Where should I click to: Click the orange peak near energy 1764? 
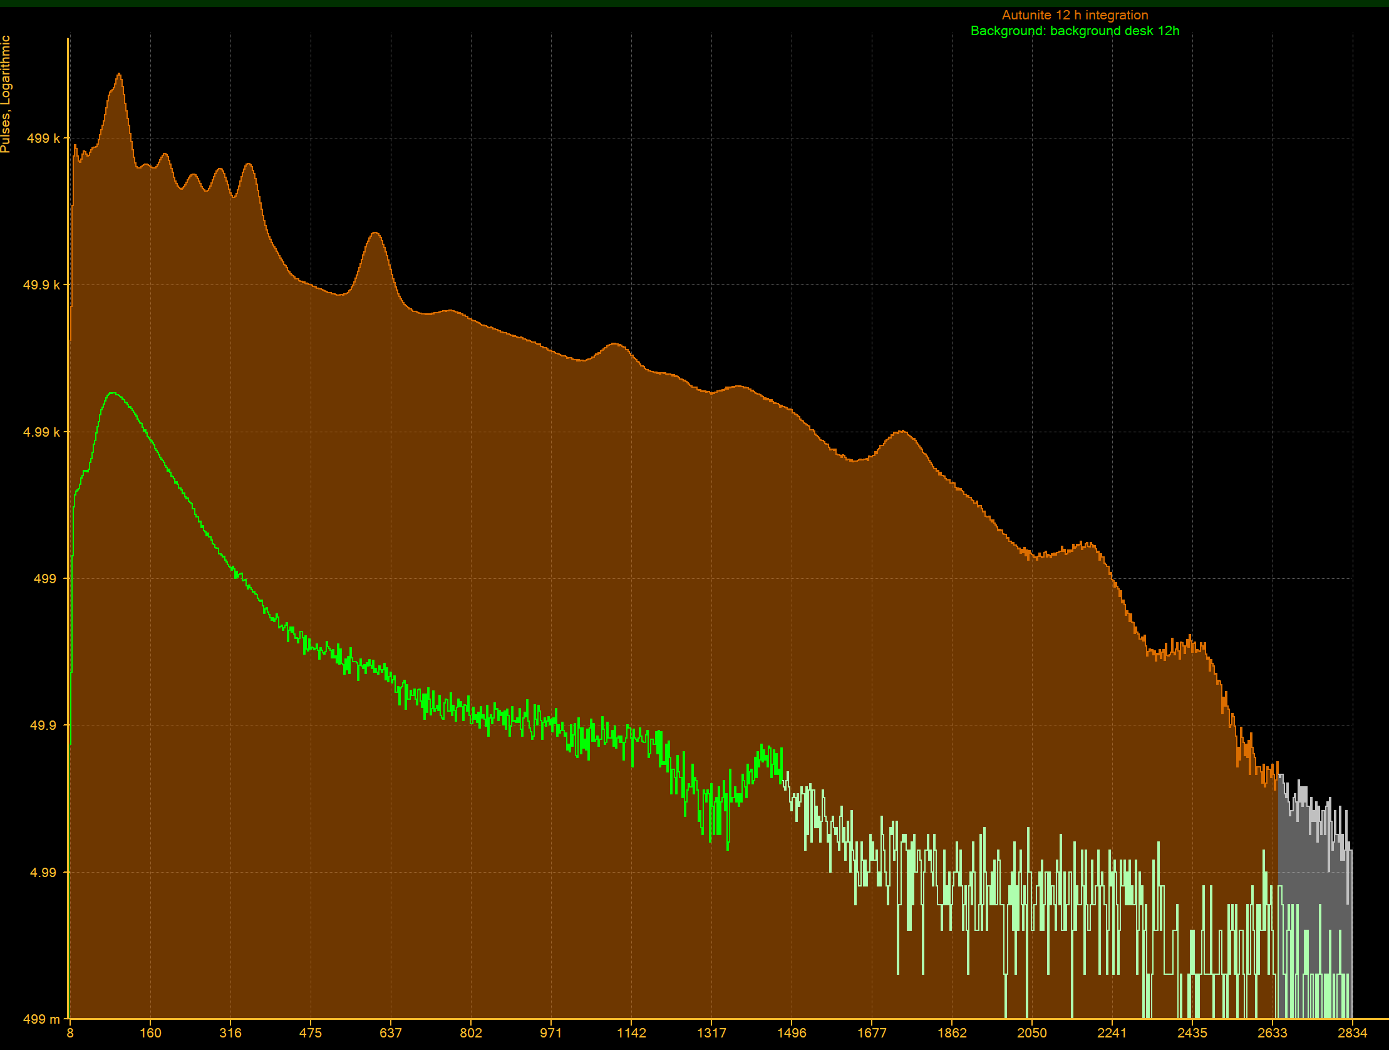[x=902, y=432]
